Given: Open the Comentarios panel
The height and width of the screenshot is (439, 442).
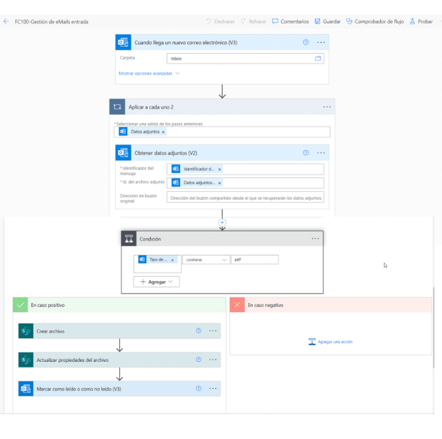Looking at the screenshot, I should pyautogui.click(x=290, y=21).
